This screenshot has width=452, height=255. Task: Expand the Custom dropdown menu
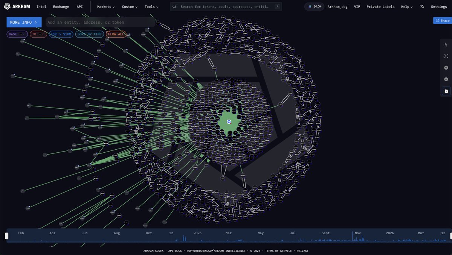130,7
